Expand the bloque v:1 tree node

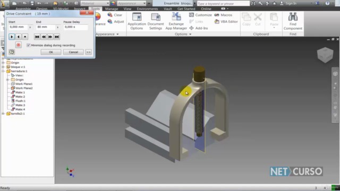[x=3, y=67]
